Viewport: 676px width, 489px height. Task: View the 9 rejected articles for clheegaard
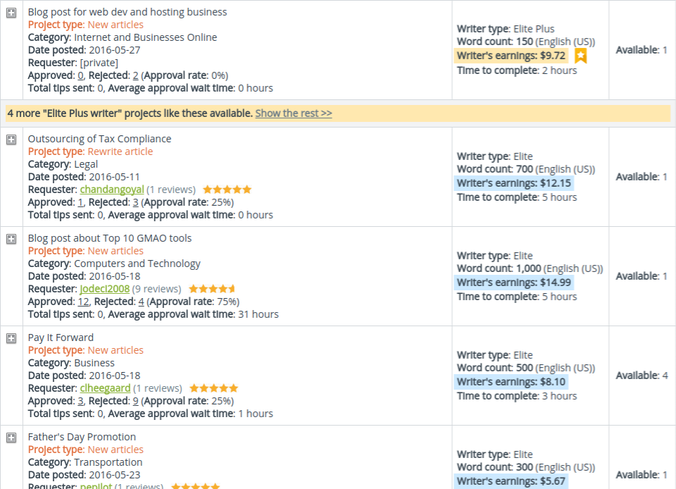(135, 401)
